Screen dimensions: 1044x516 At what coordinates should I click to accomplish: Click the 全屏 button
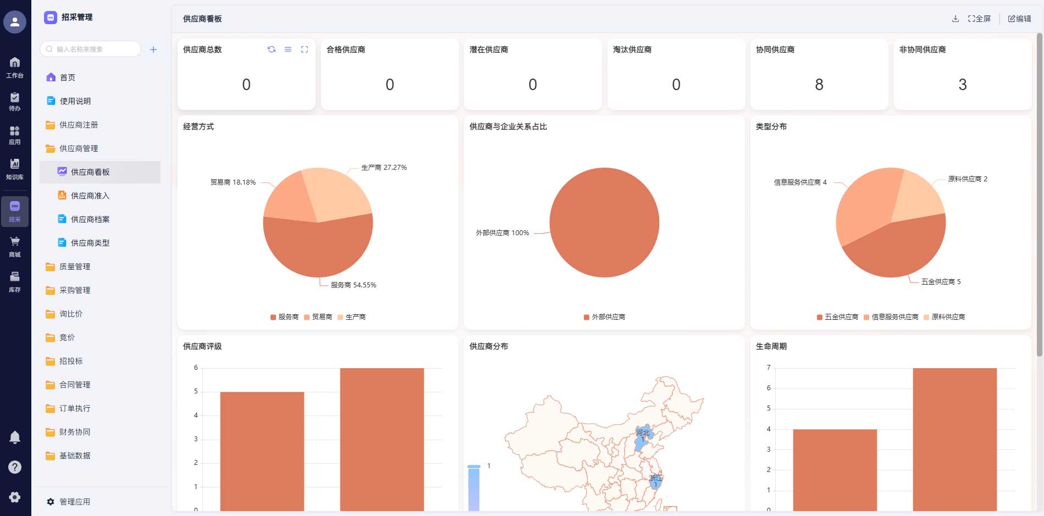[979, 19]
